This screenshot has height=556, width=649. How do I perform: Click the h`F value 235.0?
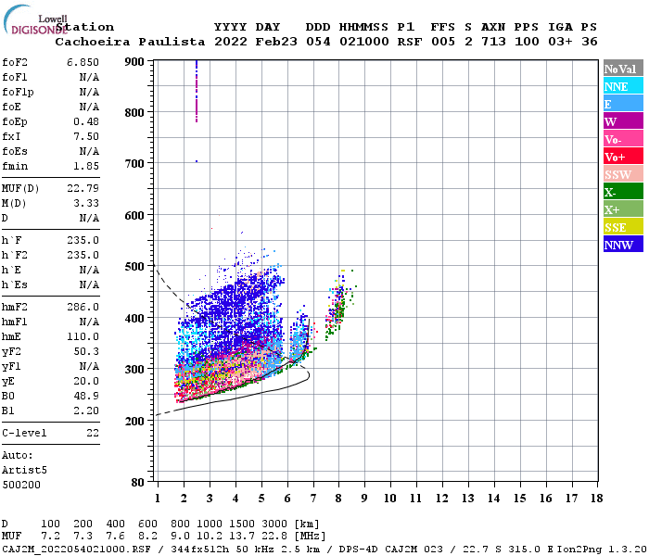pyautogui.click(x=83, y=240)
